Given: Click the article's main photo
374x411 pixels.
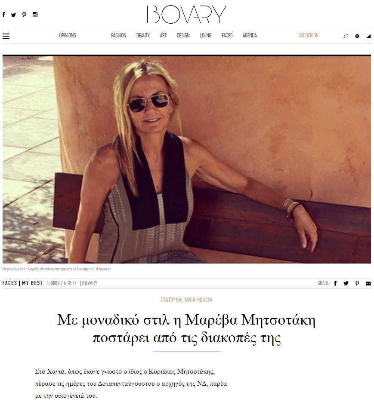Looking at the screenshot, I should (187, 159).
